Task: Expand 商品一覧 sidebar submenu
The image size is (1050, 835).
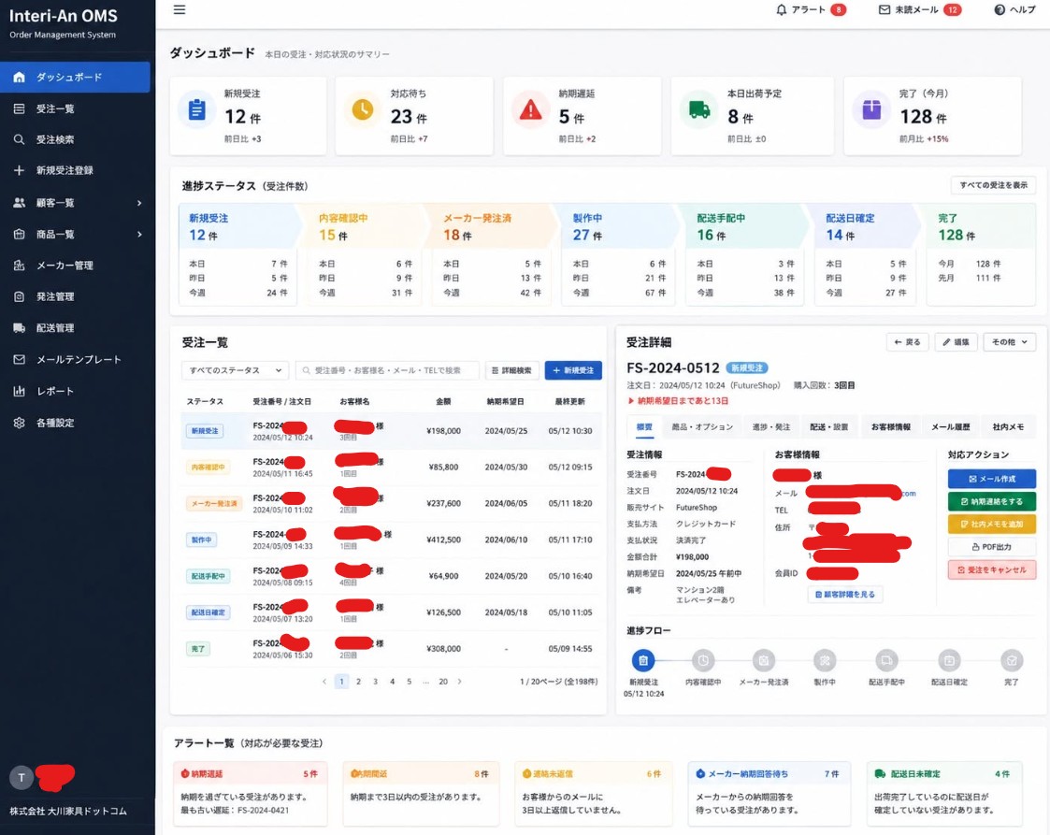Action: click(139, 235)
